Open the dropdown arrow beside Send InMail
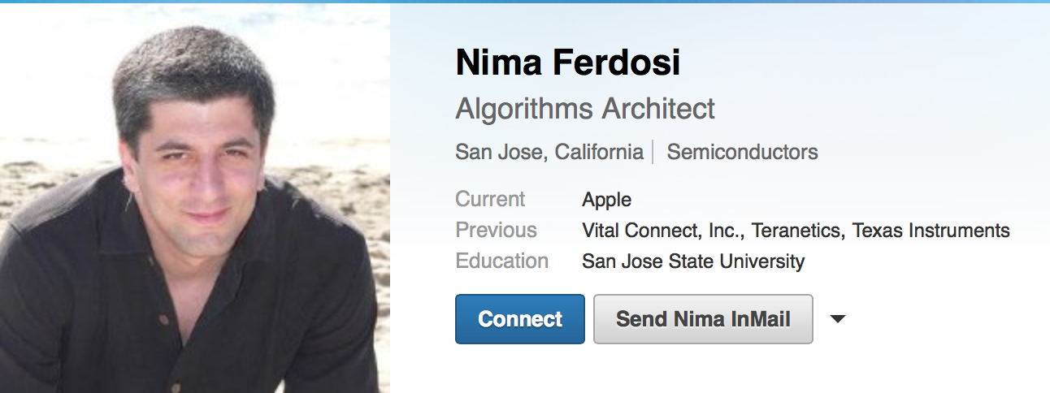The height and width of the screenshot is (393, 1050). click(838, 319)
